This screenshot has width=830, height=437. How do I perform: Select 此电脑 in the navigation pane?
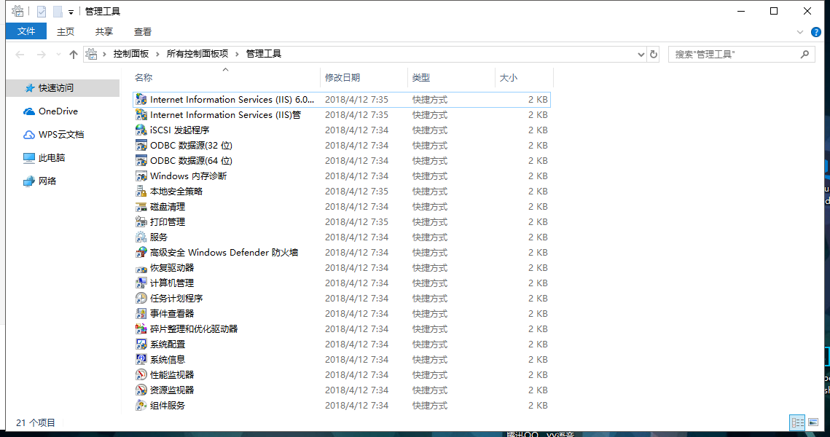coord(52,158)
